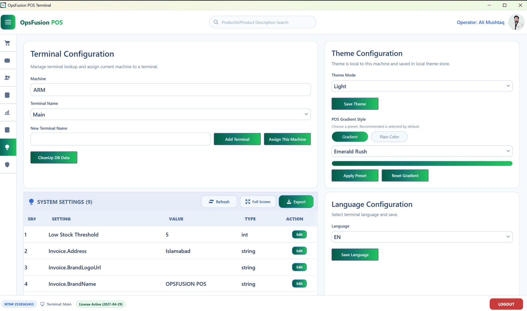This screenshot has height=311, width=527.
Task: Click into the Machine field containing ARM
Action: pyautogui.click(x=170, y=90)
